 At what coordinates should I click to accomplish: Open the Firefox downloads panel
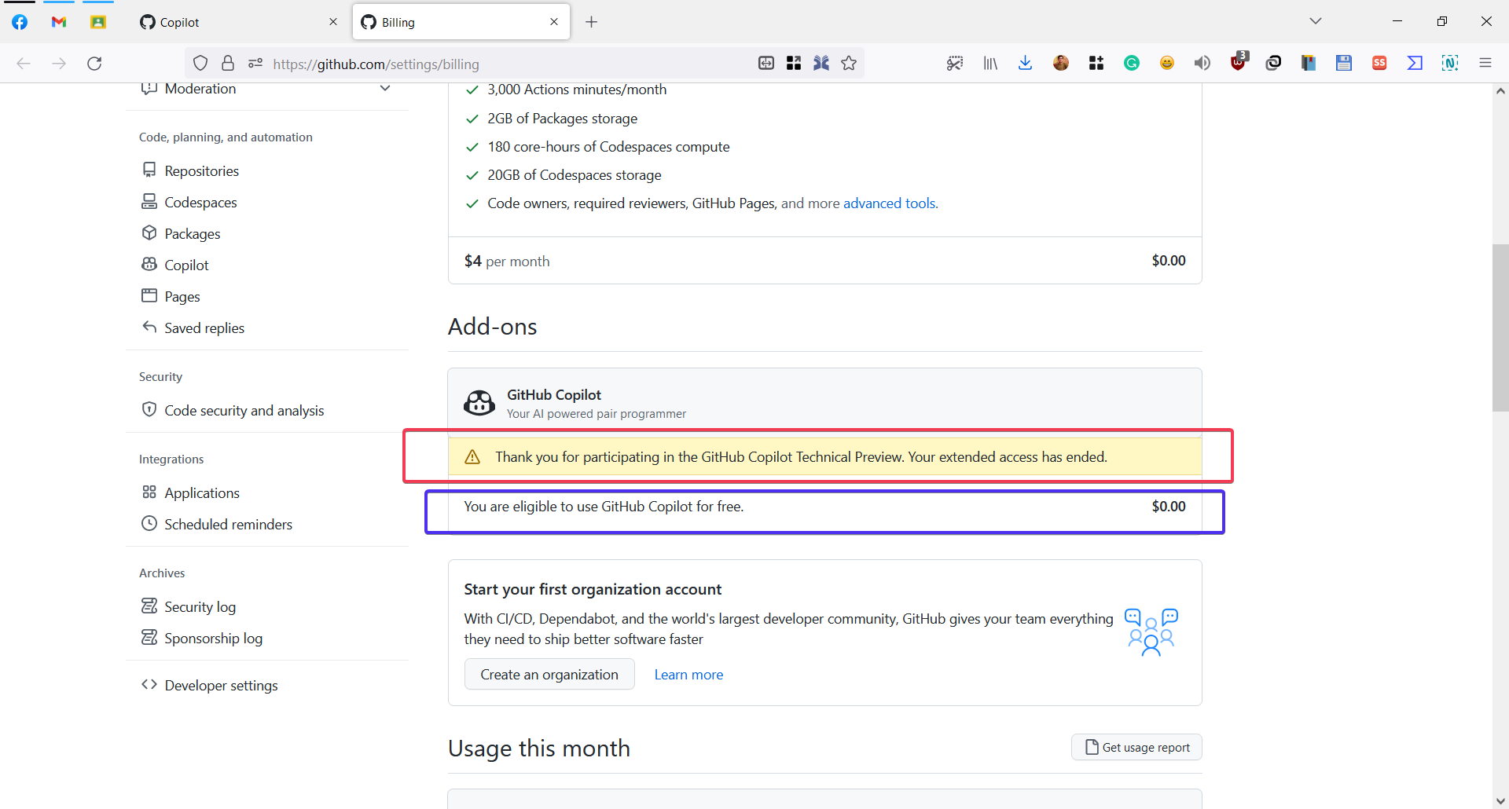pyautogui.click(x=1025, y=63)
